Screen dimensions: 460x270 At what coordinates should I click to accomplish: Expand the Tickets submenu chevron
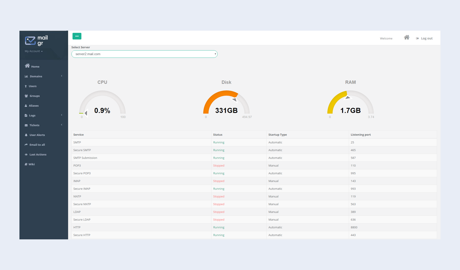pyautogui.click(x=62, y=125)
